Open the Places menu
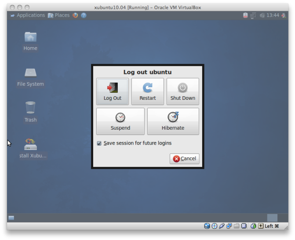The height and width of the screenshot is (240, 295). click(59, 15)
